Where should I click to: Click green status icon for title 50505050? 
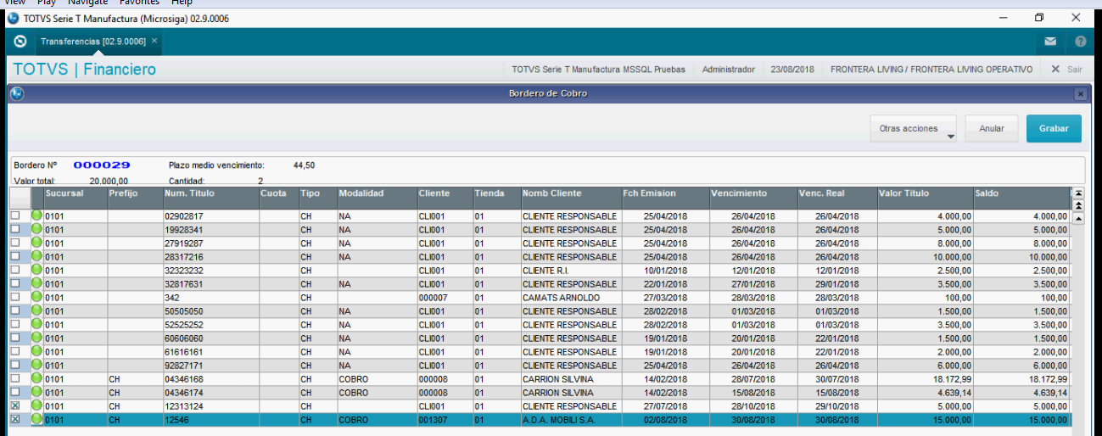(37, 311)
